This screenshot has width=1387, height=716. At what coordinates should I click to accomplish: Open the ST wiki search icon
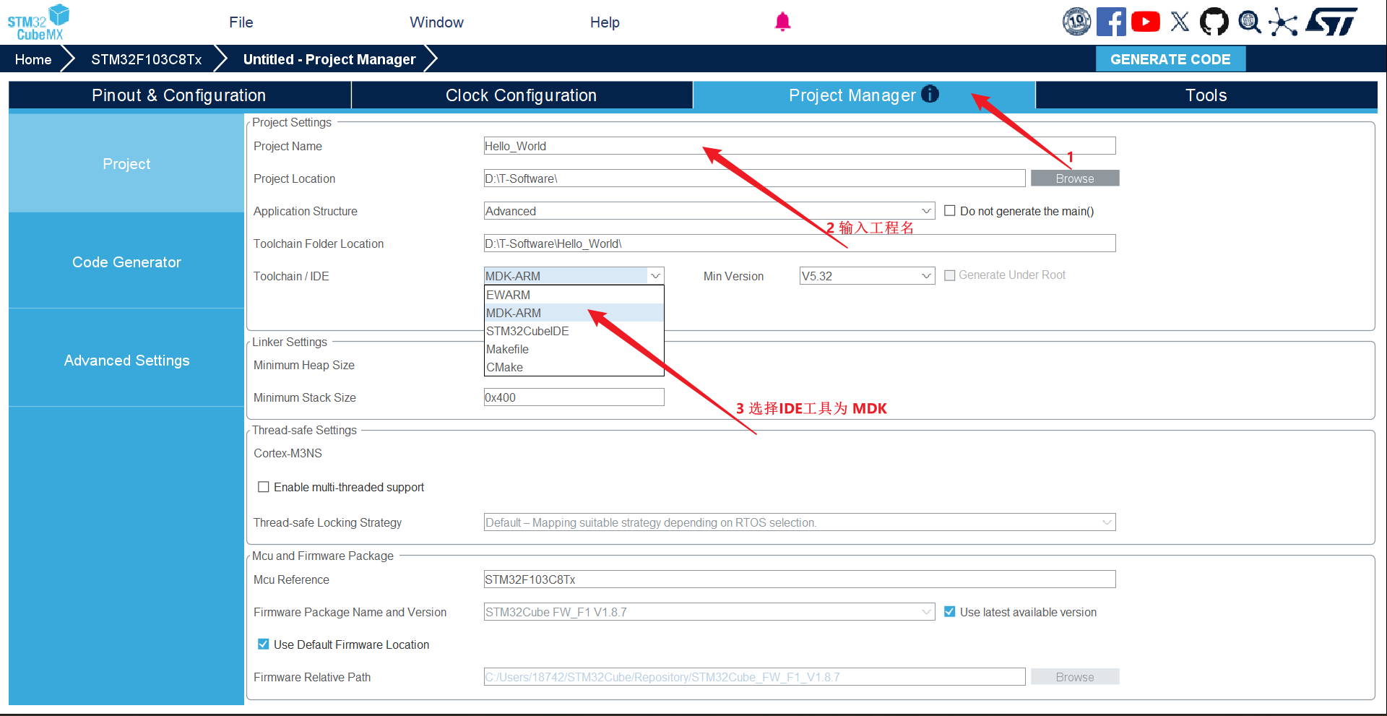[1249, 22]
